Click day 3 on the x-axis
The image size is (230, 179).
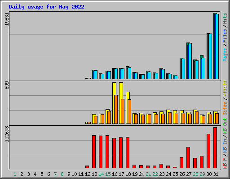(x=28, y=174)
